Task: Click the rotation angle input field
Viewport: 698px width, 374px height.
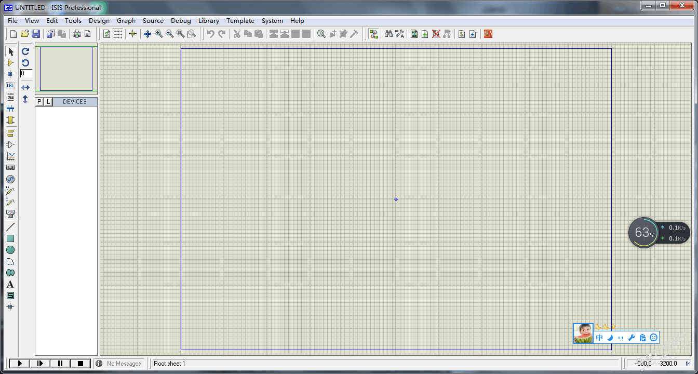Action: click(x=26, y=74)
